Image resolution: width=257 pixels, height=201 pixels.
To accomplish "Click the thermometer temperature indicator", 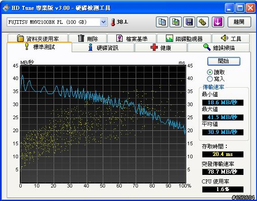I will pos(113,22).
